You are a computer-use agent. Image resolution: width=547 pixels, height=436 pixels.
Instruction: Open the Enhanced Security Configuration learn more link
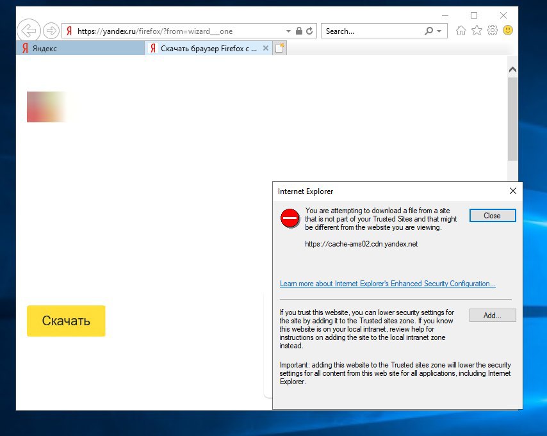[388, 284]
